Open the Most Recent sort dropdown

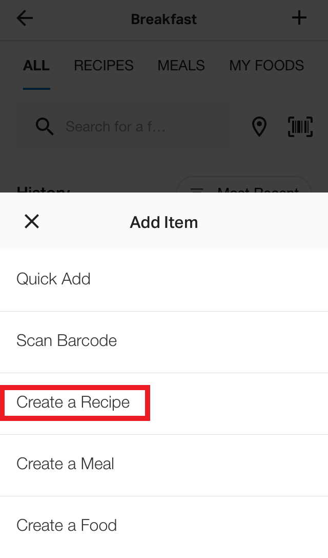point(244,185)
